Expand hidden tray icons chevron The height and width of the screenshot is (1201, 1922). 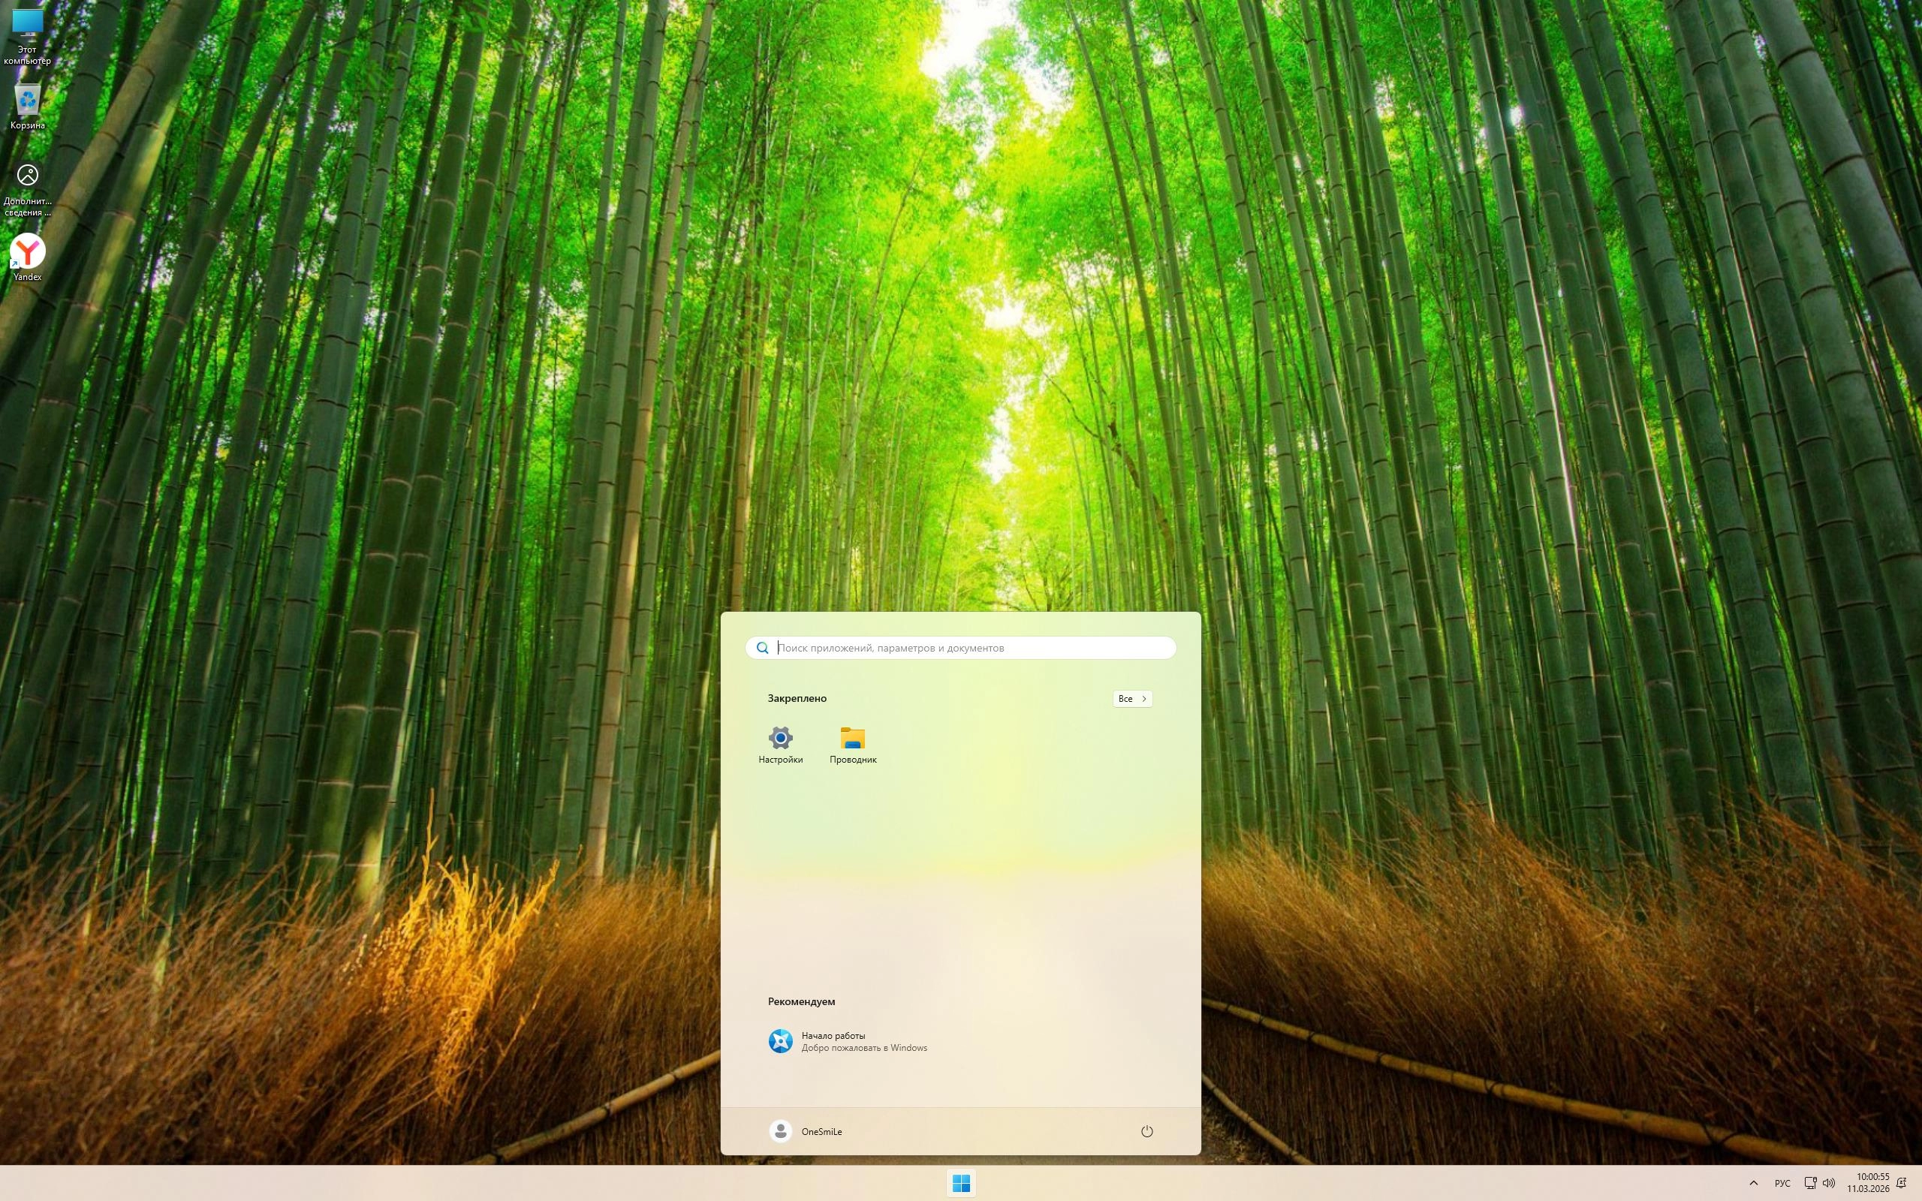1754,1183
